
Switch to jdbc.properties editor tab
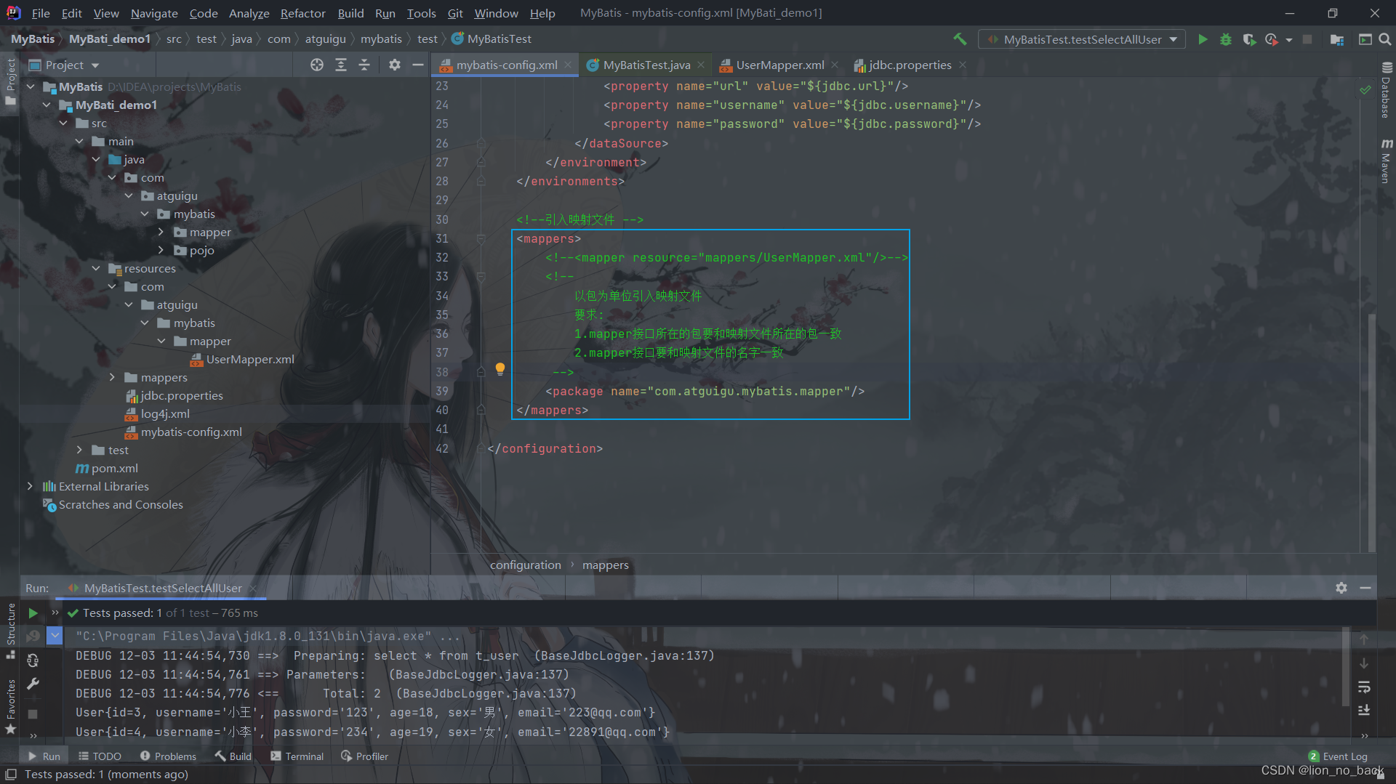[910, 65]
